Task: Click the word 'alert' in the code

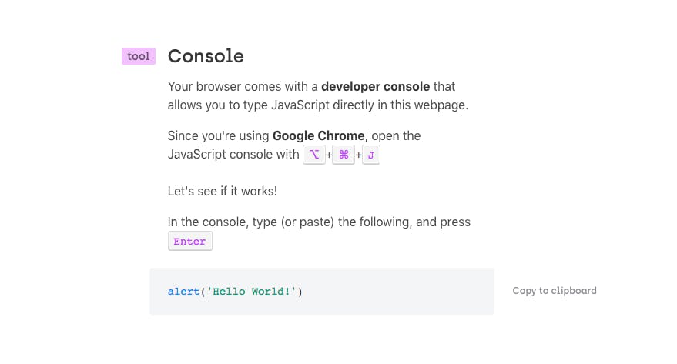Action: click(184, 292)
